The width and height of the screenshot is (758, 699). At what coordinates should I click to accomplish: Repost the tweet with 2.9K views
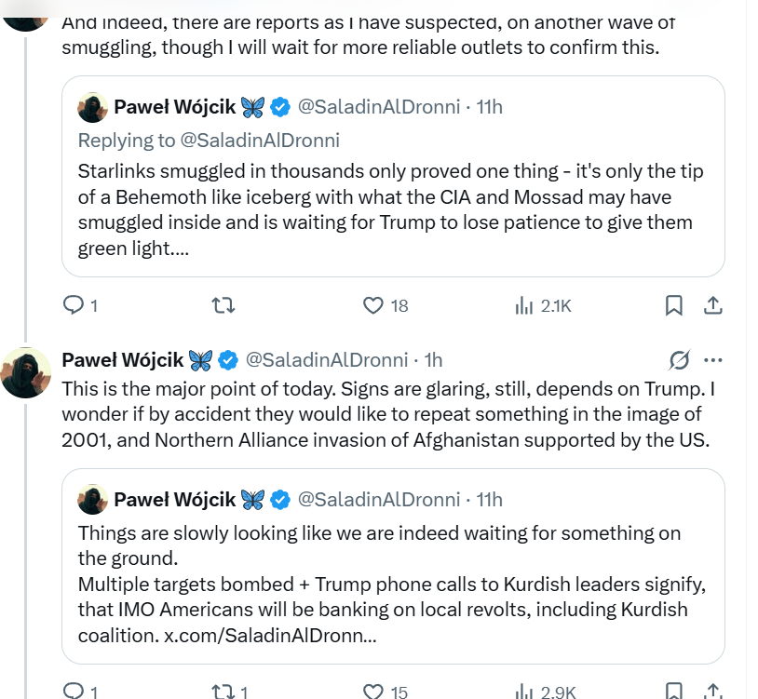[223, 691]
